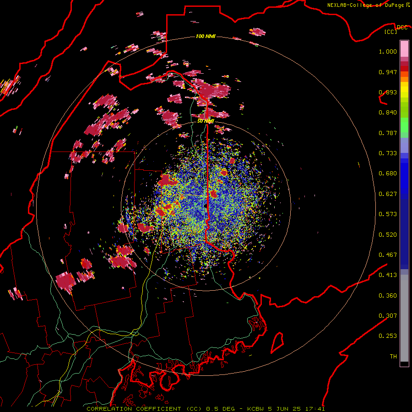Screen dimensions: 412x412
Task: Click the [CC] units label
Action: coord(391,32)
